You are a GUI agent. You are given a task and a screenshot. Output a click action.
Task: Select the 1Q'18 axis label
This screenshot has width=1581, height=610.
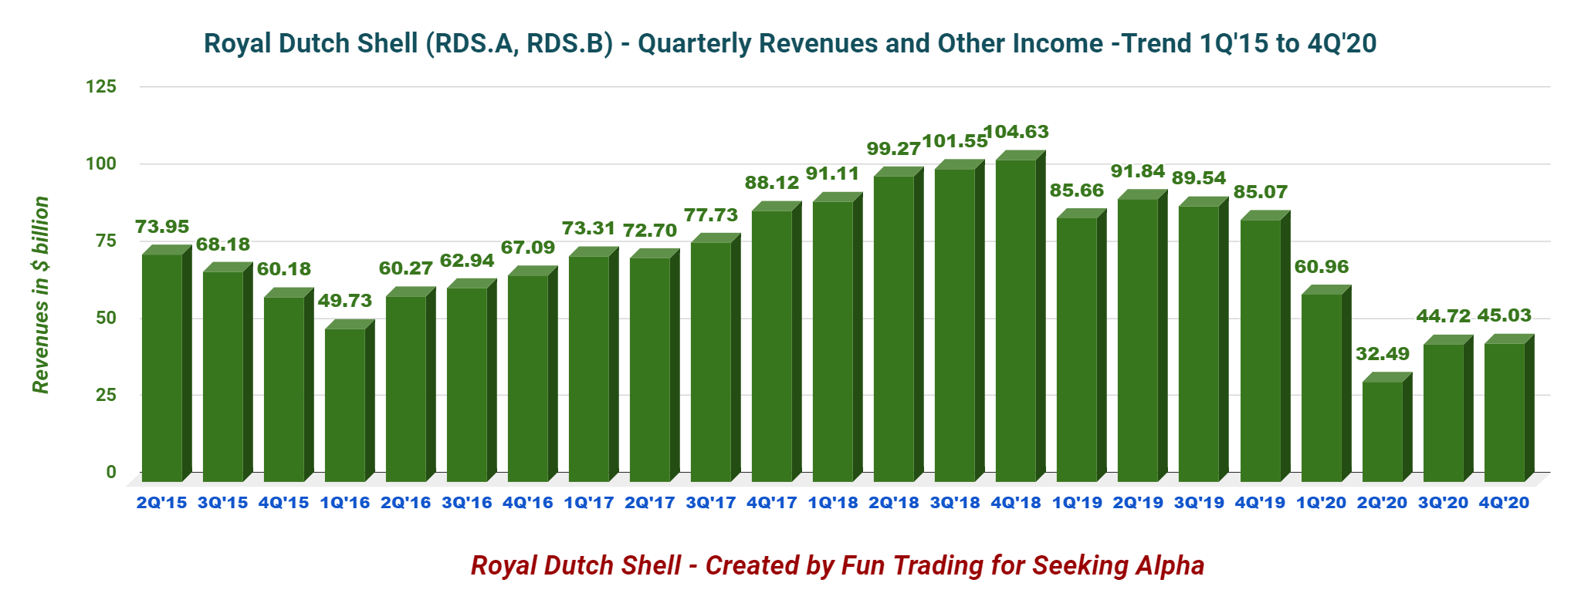click(x=833, y=503)
